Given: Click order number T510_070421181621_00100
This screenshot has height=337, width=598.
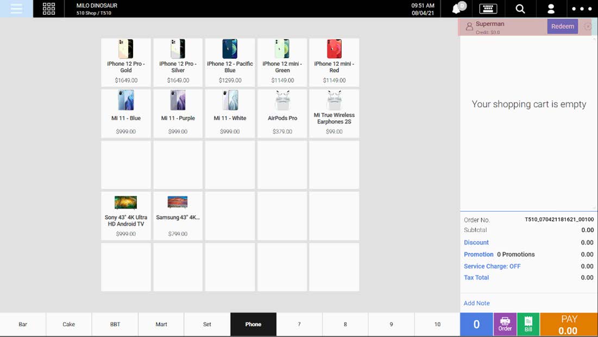Looking at the screenshot, I should click(559, 220).
